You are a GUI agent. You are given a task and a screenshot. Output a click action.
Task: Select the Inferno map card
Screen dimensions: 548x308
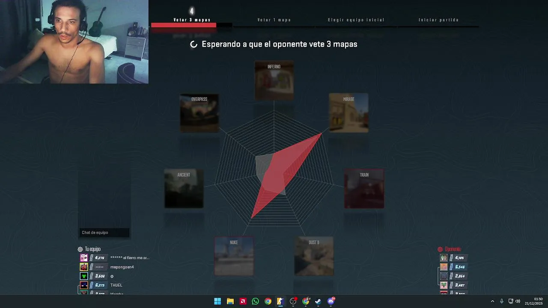point(274,80)
